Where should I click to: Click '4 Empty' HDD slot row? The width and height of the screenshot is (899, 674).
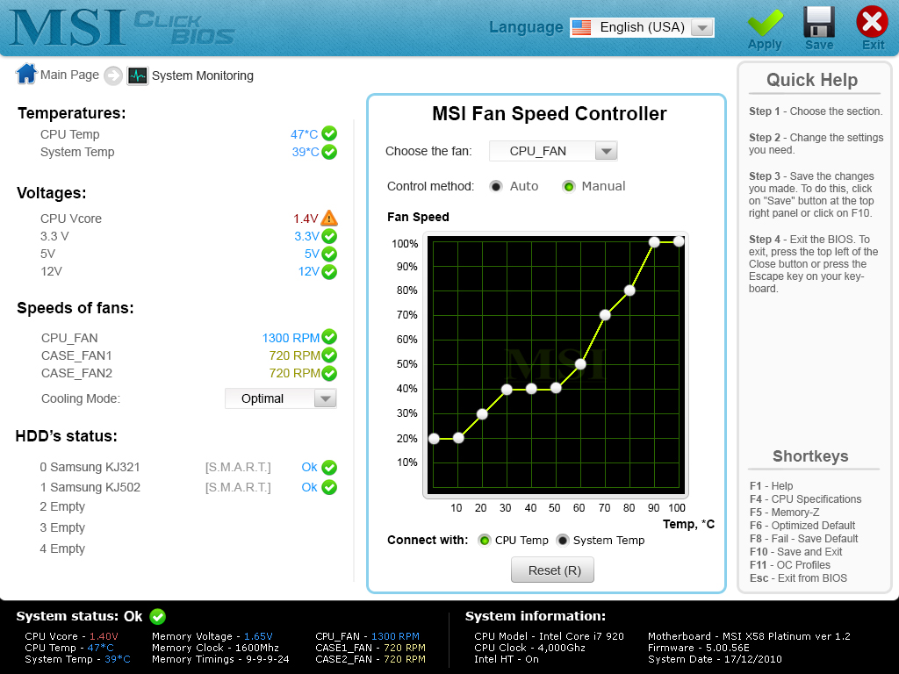(62, 549)
